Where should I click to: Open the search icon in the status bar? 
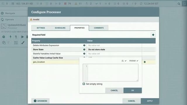[179, 4]
